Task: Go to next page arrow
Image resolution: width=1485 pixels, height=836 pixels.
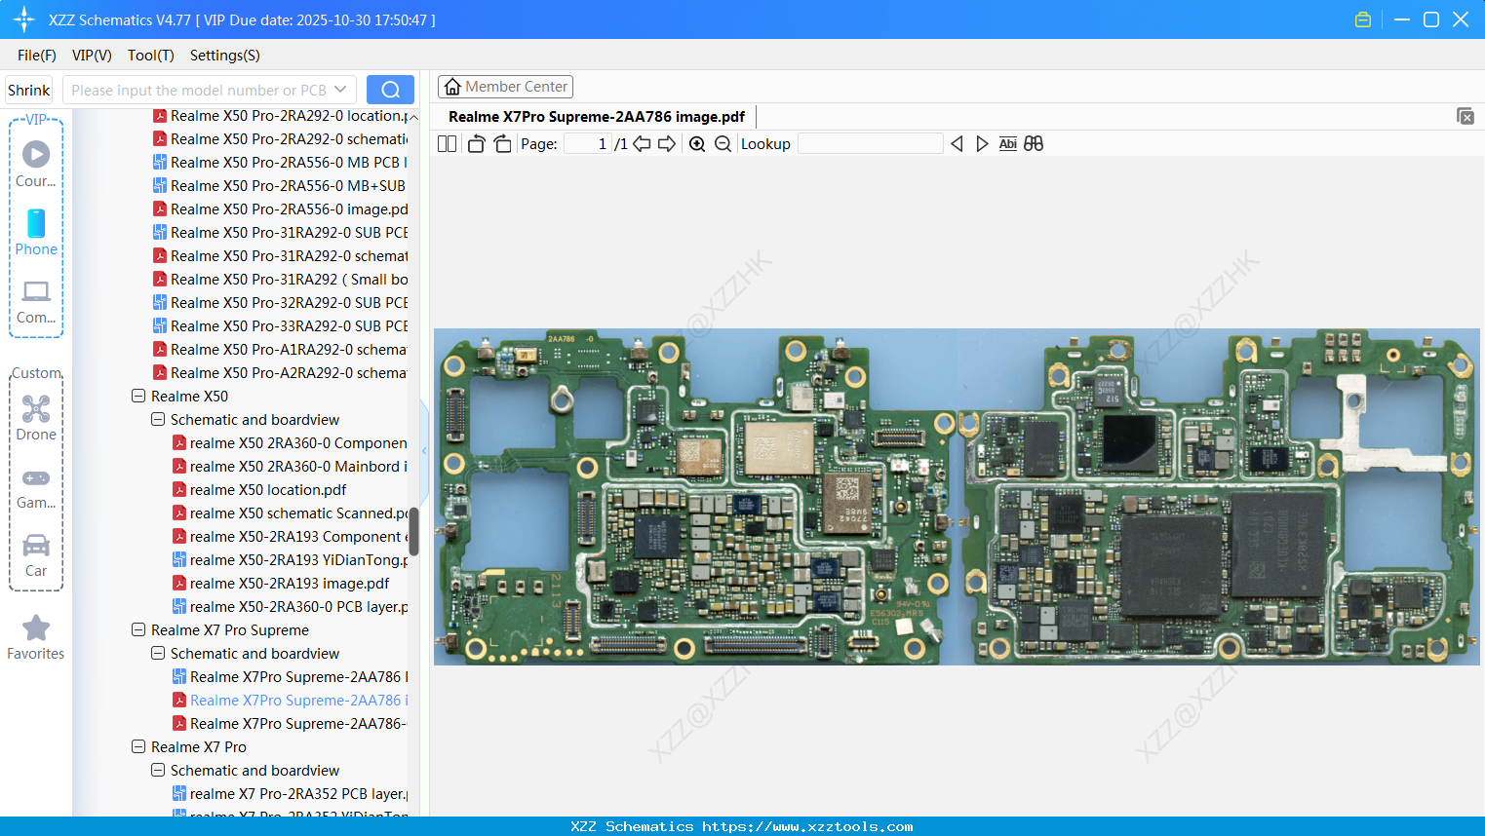Action: [667, 144]
